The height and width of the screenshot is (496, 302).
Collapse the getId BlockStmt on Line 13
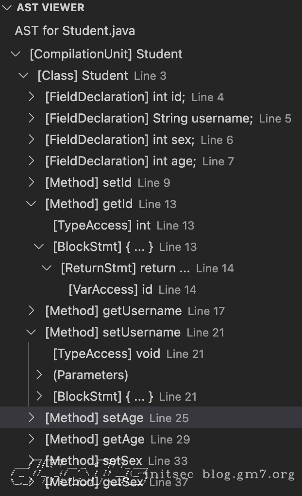tap(39, 247)
